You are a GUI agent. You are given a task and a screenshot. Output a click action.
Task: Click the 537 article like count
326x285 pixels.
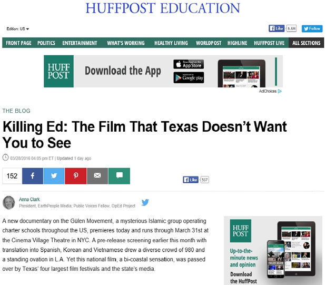point(204,180)
